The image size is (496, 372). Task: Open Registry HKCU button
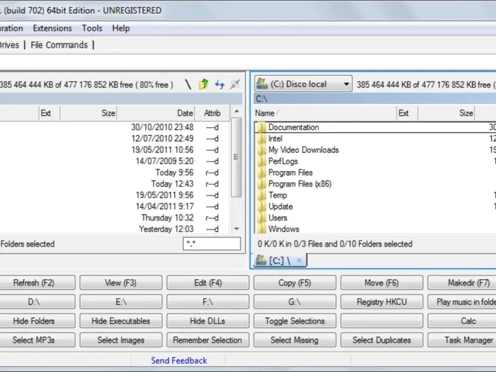pos(382,302)
